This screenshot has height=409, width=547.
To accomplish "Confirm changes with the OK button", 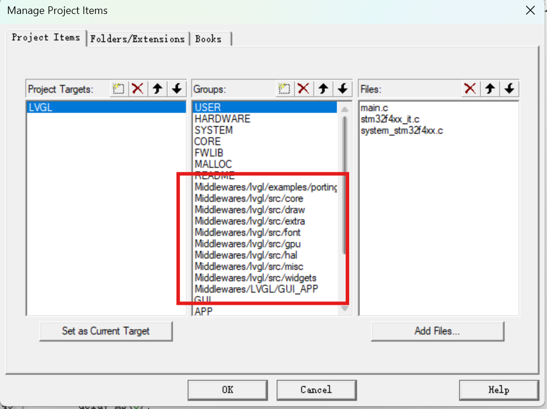I will tap(228, 390).
